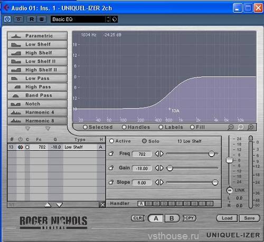
Task: Toggle the Solo button
Action: (144, 141)
